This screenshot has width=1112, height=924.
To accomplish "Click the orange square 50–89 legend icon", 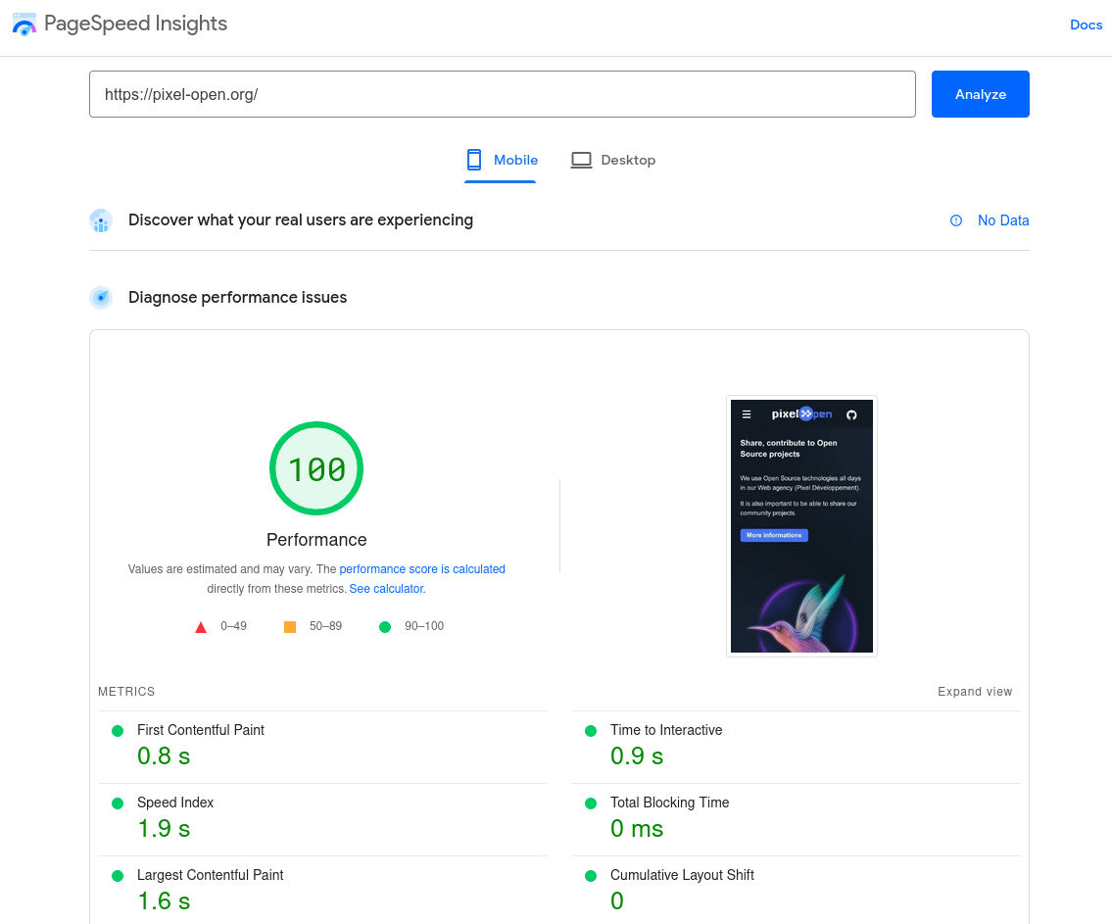I will (289, 627).
